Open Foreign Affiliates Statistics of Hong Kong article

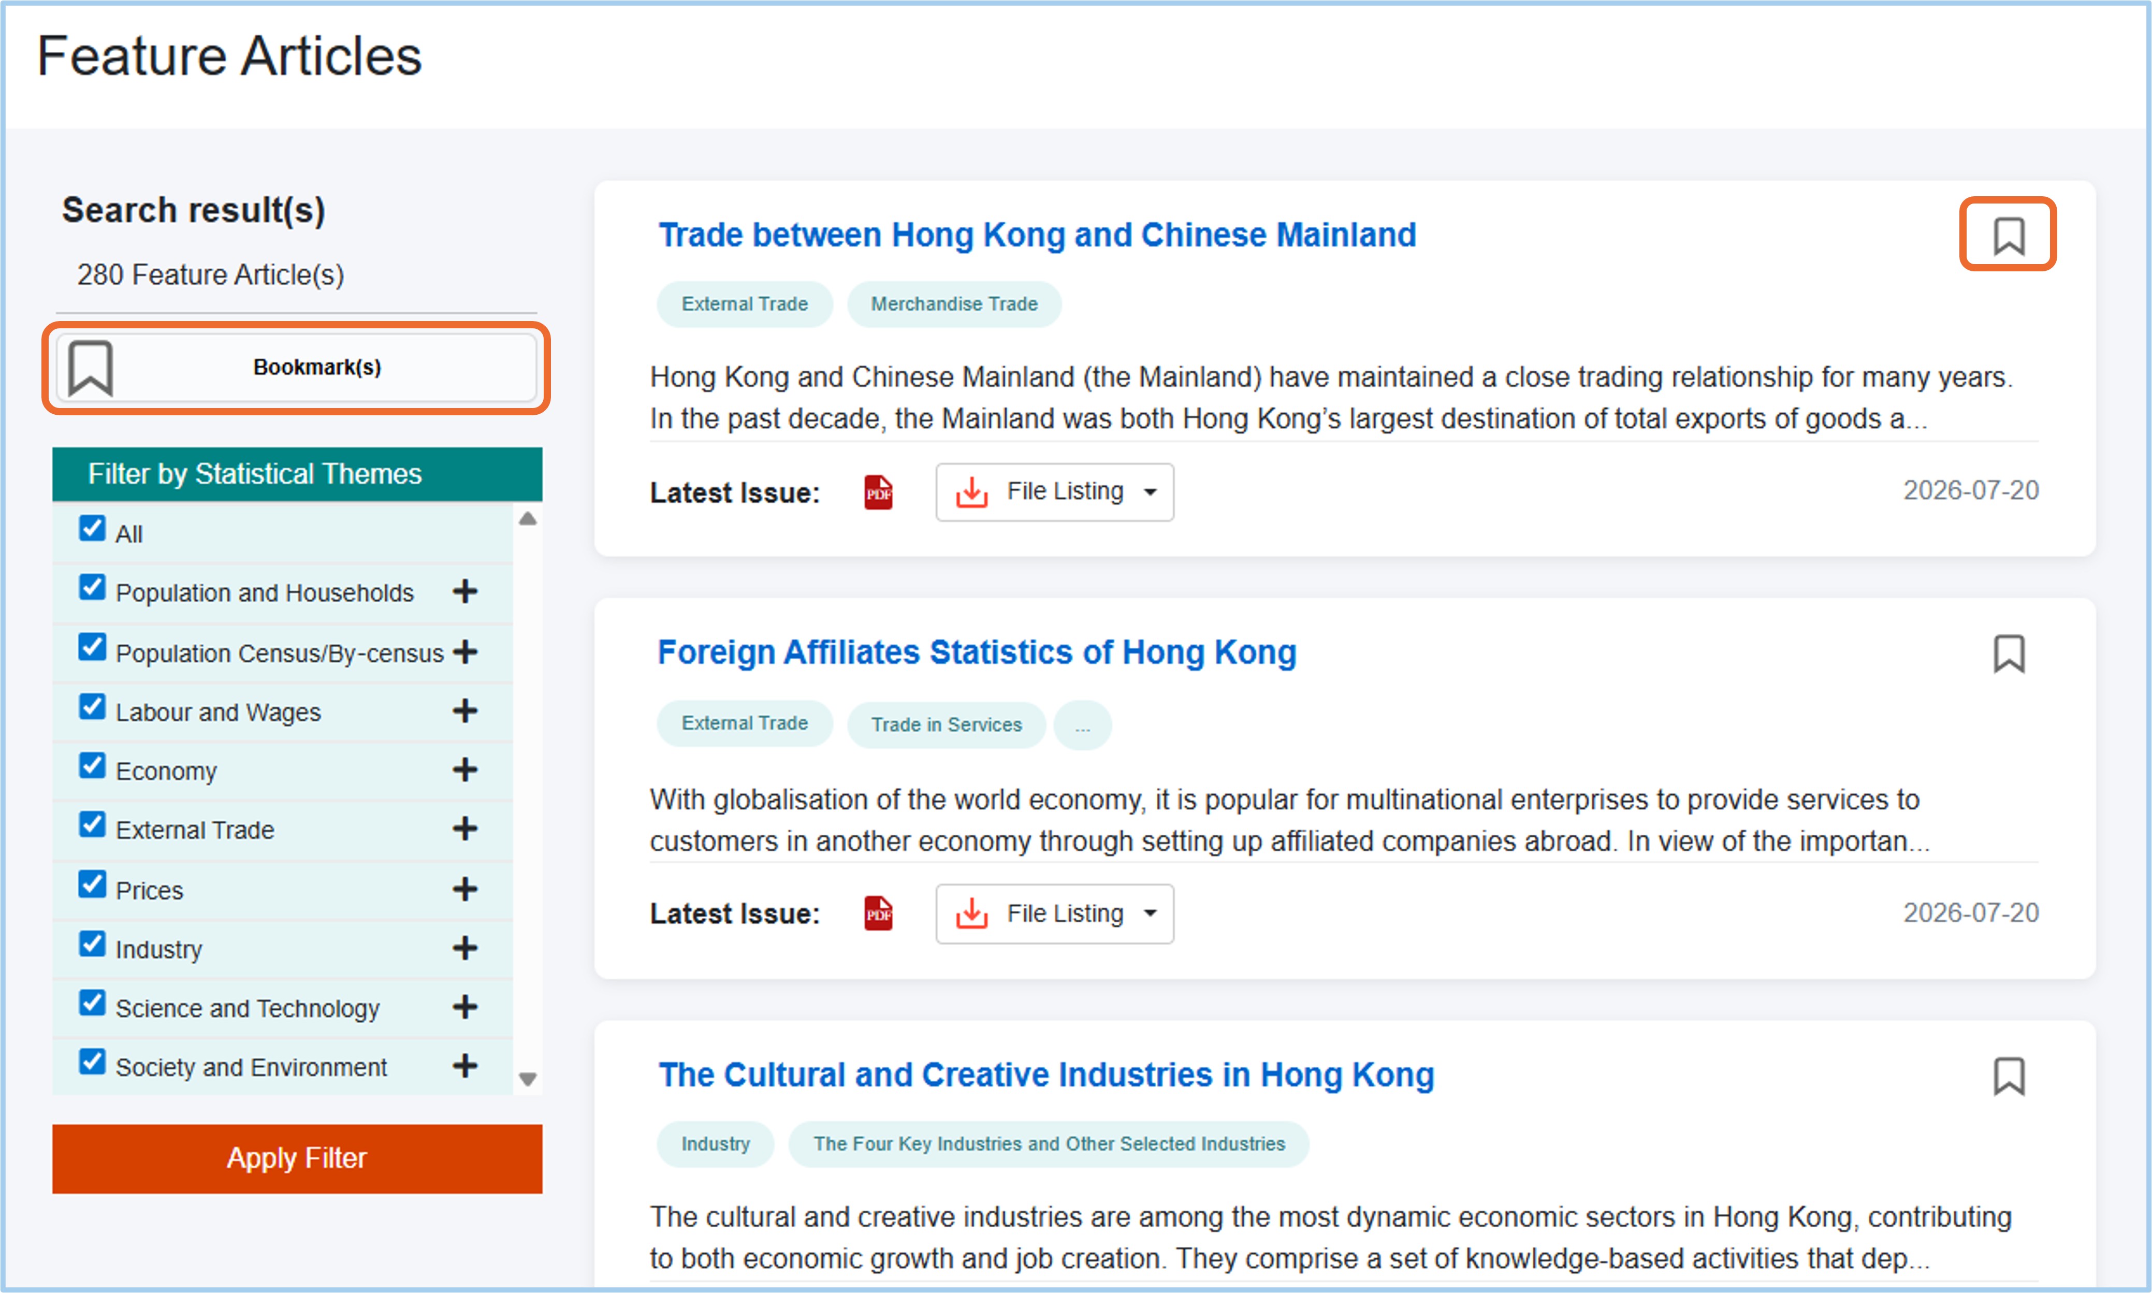click(977, 652)
